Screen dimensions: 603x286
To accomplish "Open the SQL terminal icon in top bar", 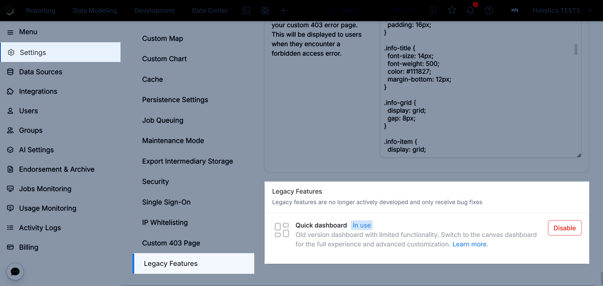I will (246, 10).
